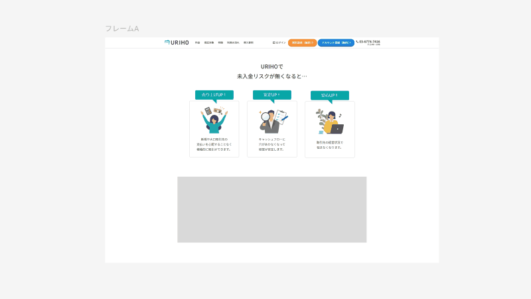
Task: Click the man with magnifying glass illustration
Action: click(x=272, y=121)
